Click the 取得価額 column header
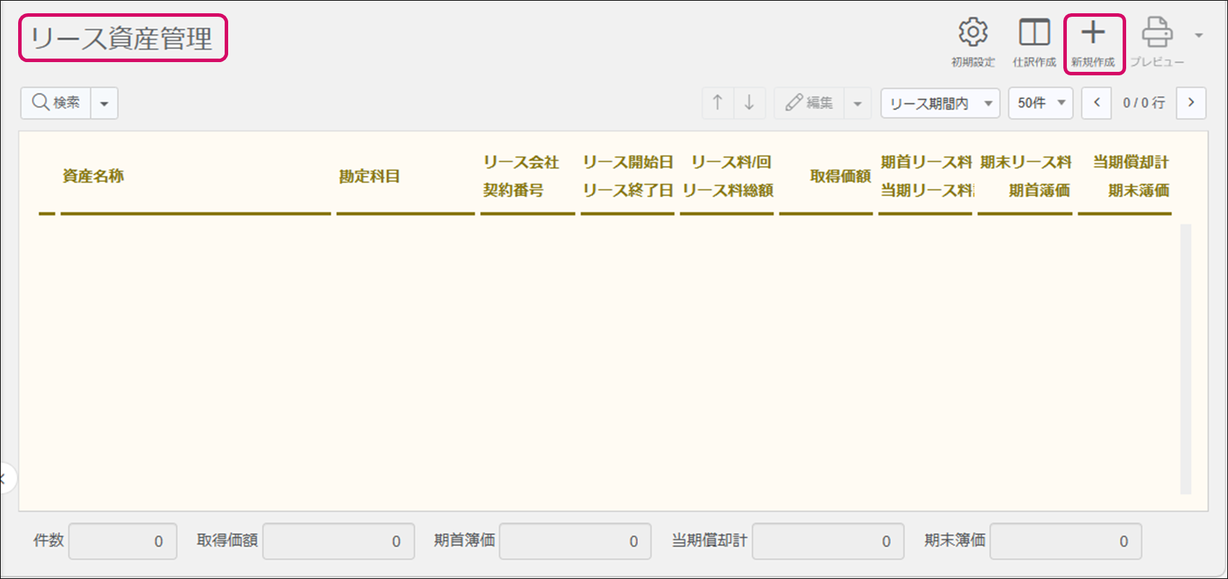This screenshot has width=1228, height=579. [839, 176]
